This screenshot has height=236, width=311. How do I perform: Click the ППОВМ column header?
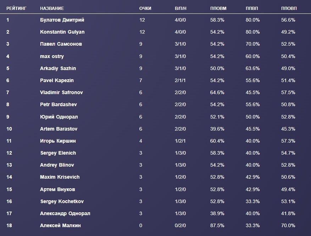click(x=218, y=8)
